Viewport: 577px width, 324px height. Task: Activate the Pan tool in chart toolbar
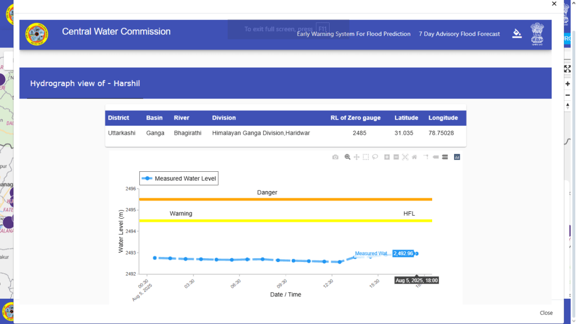click(357, 157)
